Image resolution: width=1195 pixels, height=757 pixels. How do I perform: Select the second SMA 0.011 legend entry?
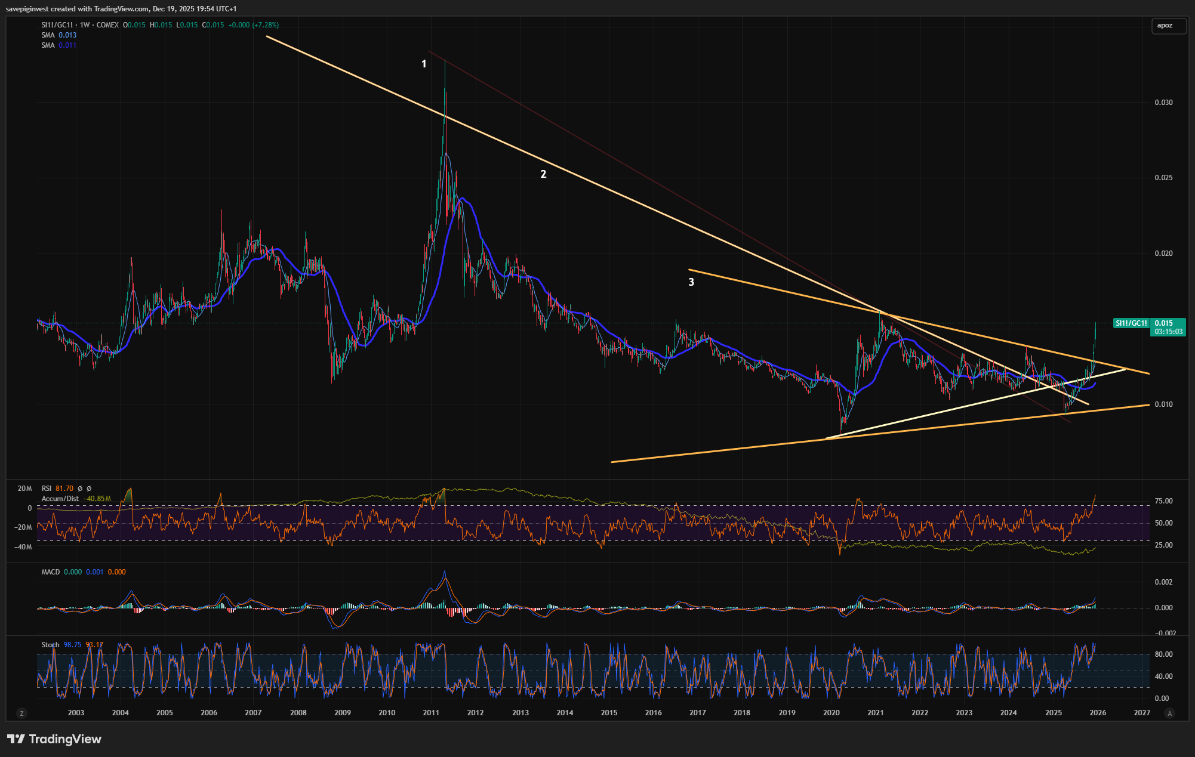point(58,45)
